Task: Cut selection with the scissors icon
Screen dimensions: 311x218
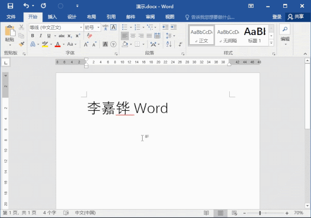Action: [21, 27]
